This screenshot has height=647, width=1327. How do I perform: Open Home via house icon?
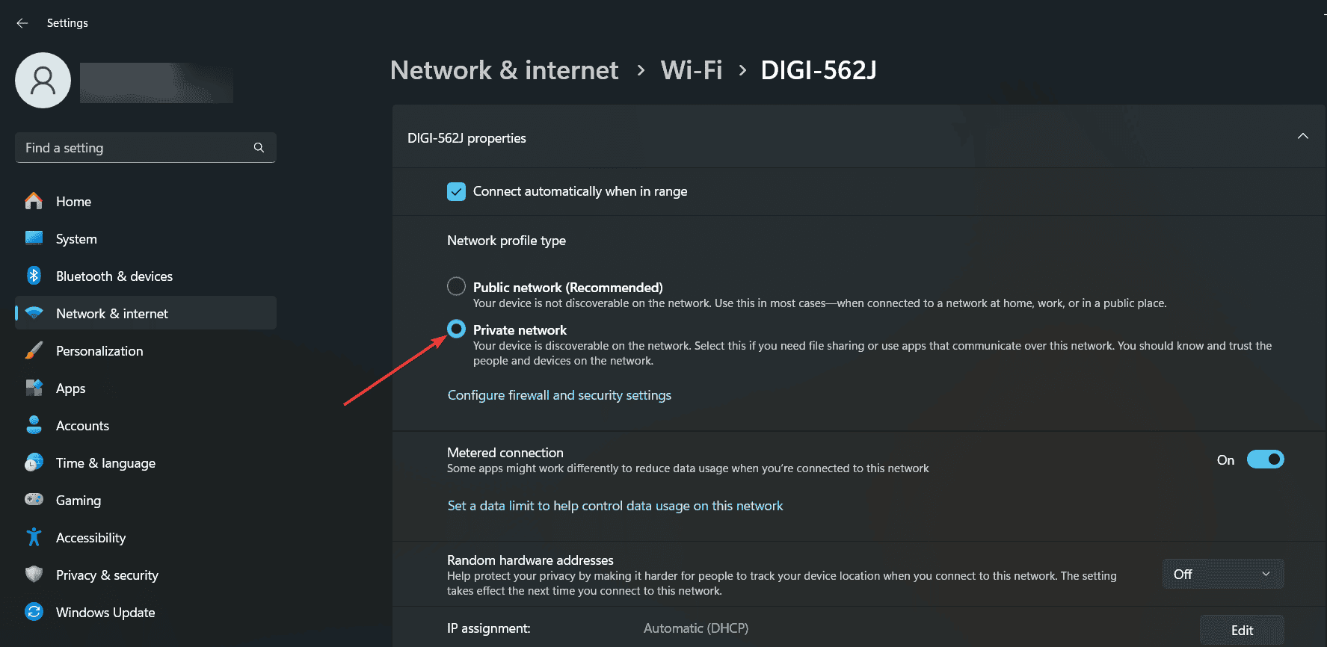pos(34,202)
